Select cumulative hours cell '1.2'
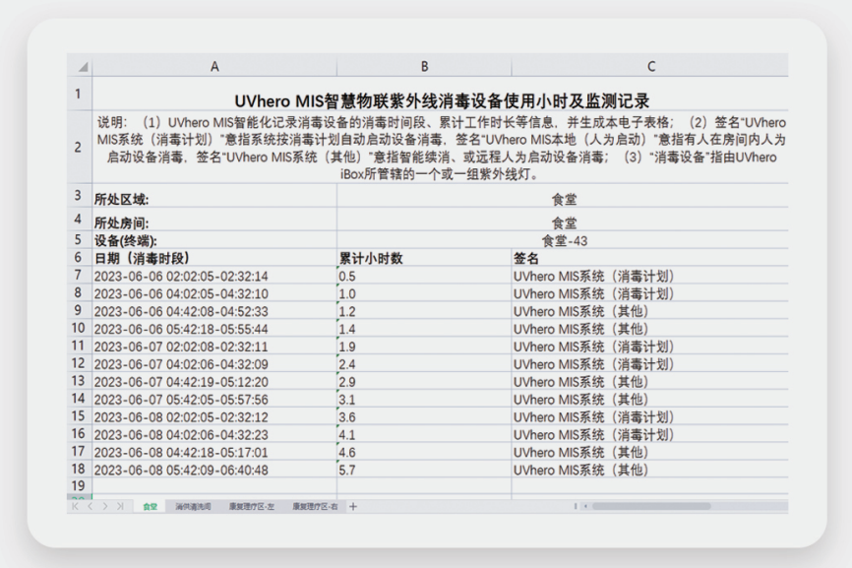Screen dimensions: 852x568 [424, 311]
